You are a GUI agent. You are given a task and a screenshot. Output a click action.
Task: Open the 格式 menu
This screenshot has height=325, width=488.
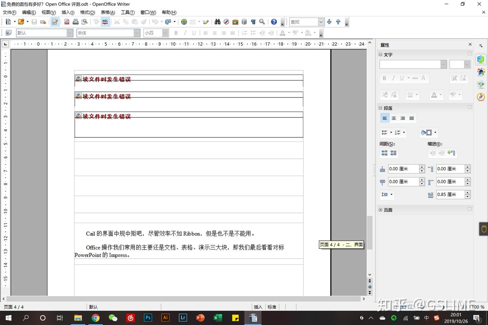(x=87, y=12)
